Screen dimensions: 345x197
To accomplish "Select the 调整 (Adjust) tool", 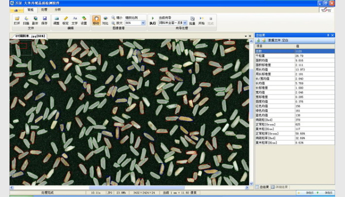I will pyautogui.click(x=56, y=20).
